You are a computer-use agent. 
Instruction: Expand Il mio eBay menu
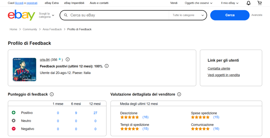point(229,3)
